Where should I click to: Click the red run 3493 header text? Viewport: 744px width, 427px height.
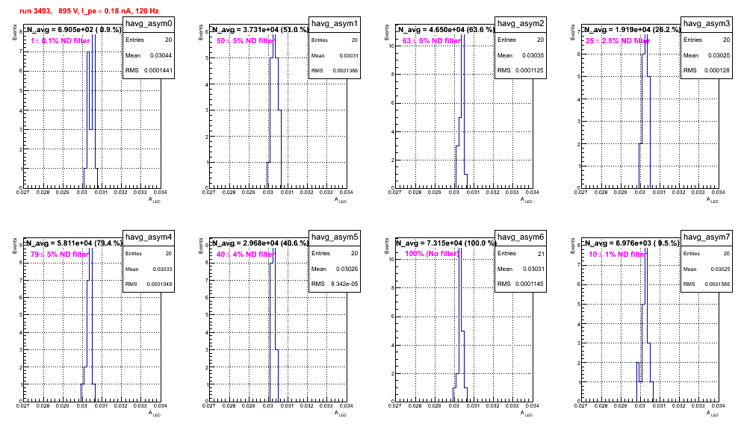pyautogui.click(x=89, y=11)
